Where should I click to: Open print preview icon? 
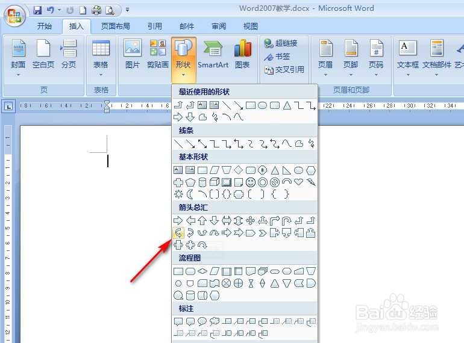(110, 10)
